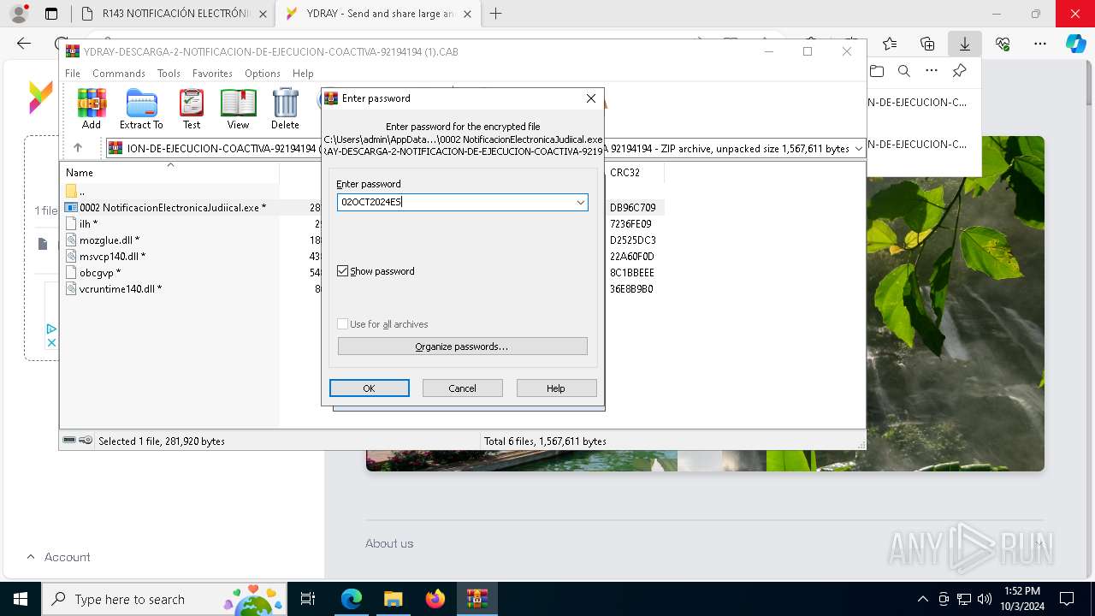
Task: Launch Copilot from Edge toolbar
Action: coord(1076,44)
